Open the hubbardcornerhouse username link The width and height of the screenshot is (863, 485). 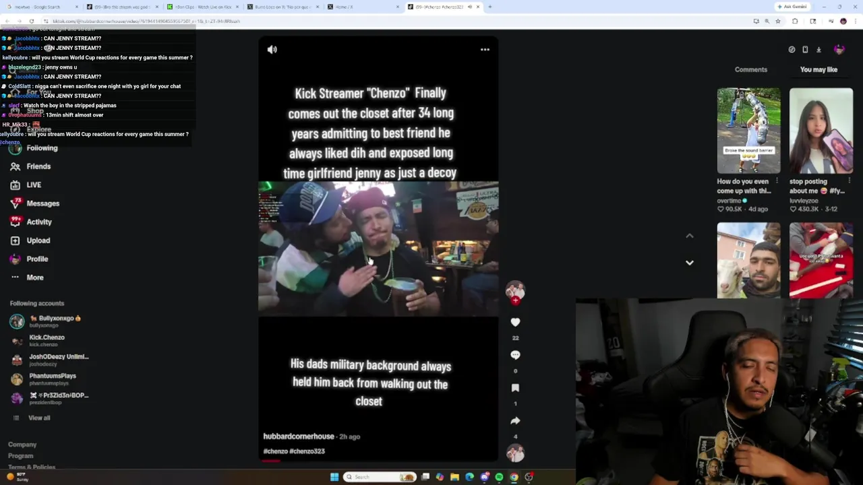coord(299,437)
